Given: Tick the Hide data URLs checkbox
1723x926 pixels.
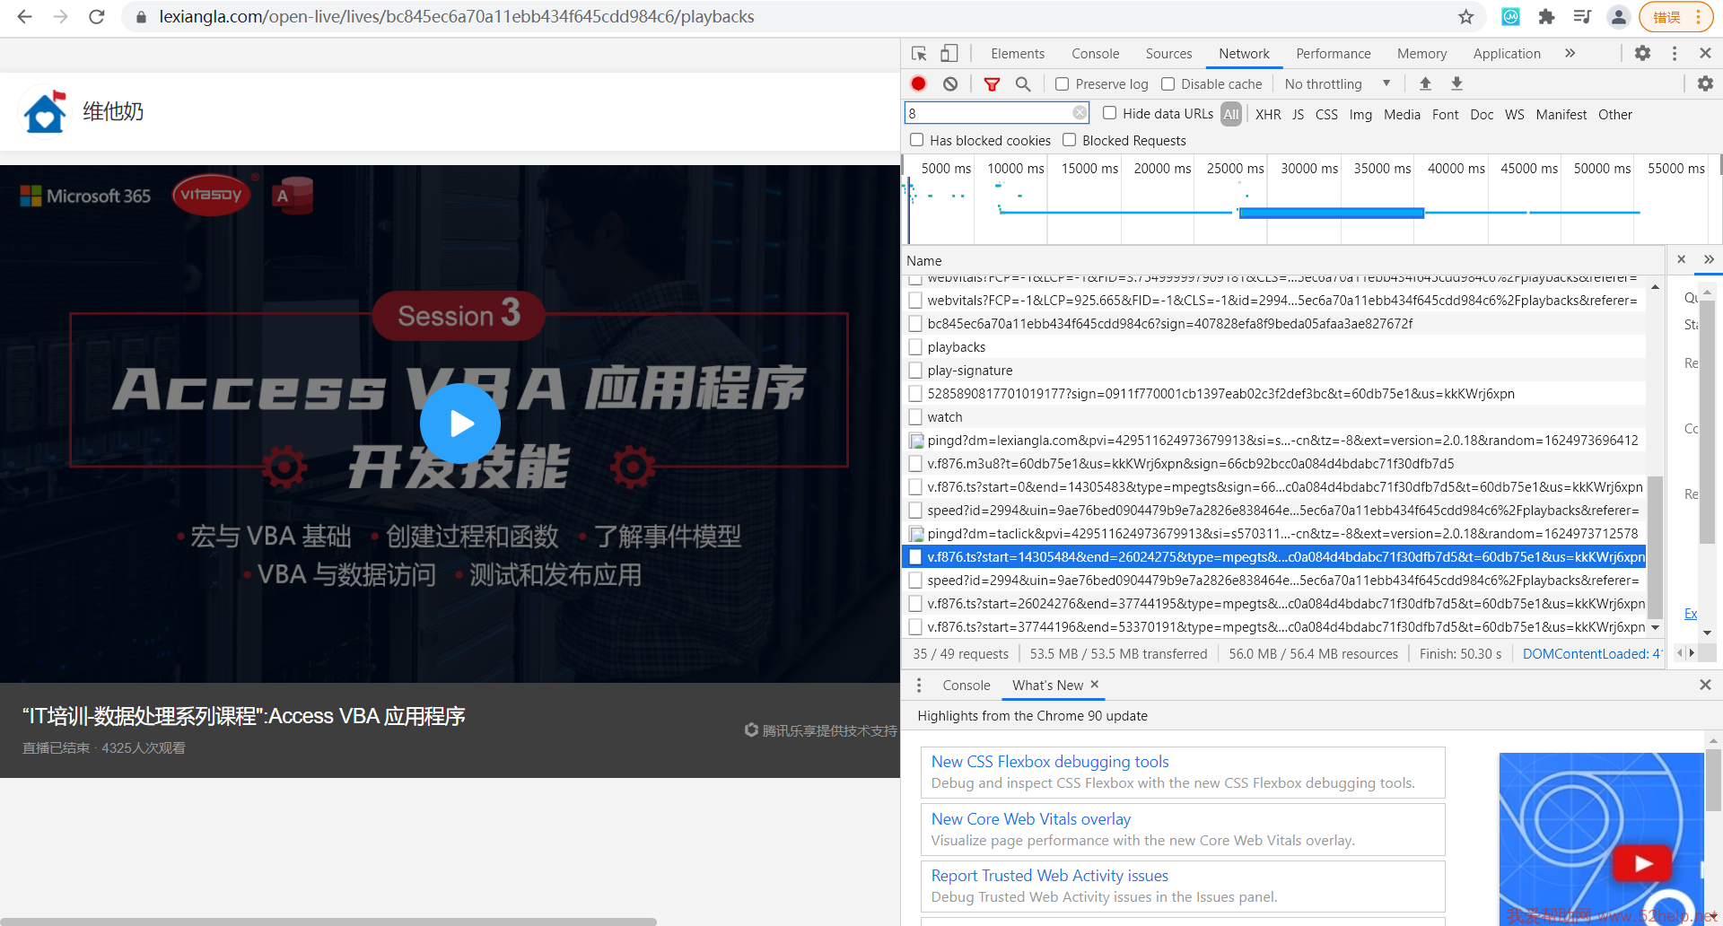Looking at the screenshot, I should [x=1109, y=113].
